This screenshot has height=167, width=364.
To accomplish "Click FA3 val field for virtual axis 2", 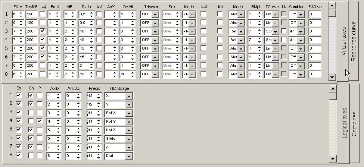I will point(315,23).
